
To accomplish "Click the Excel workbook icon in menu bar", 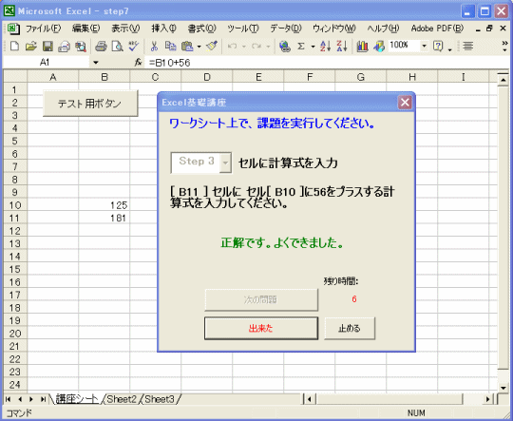I will coord(13,29).
